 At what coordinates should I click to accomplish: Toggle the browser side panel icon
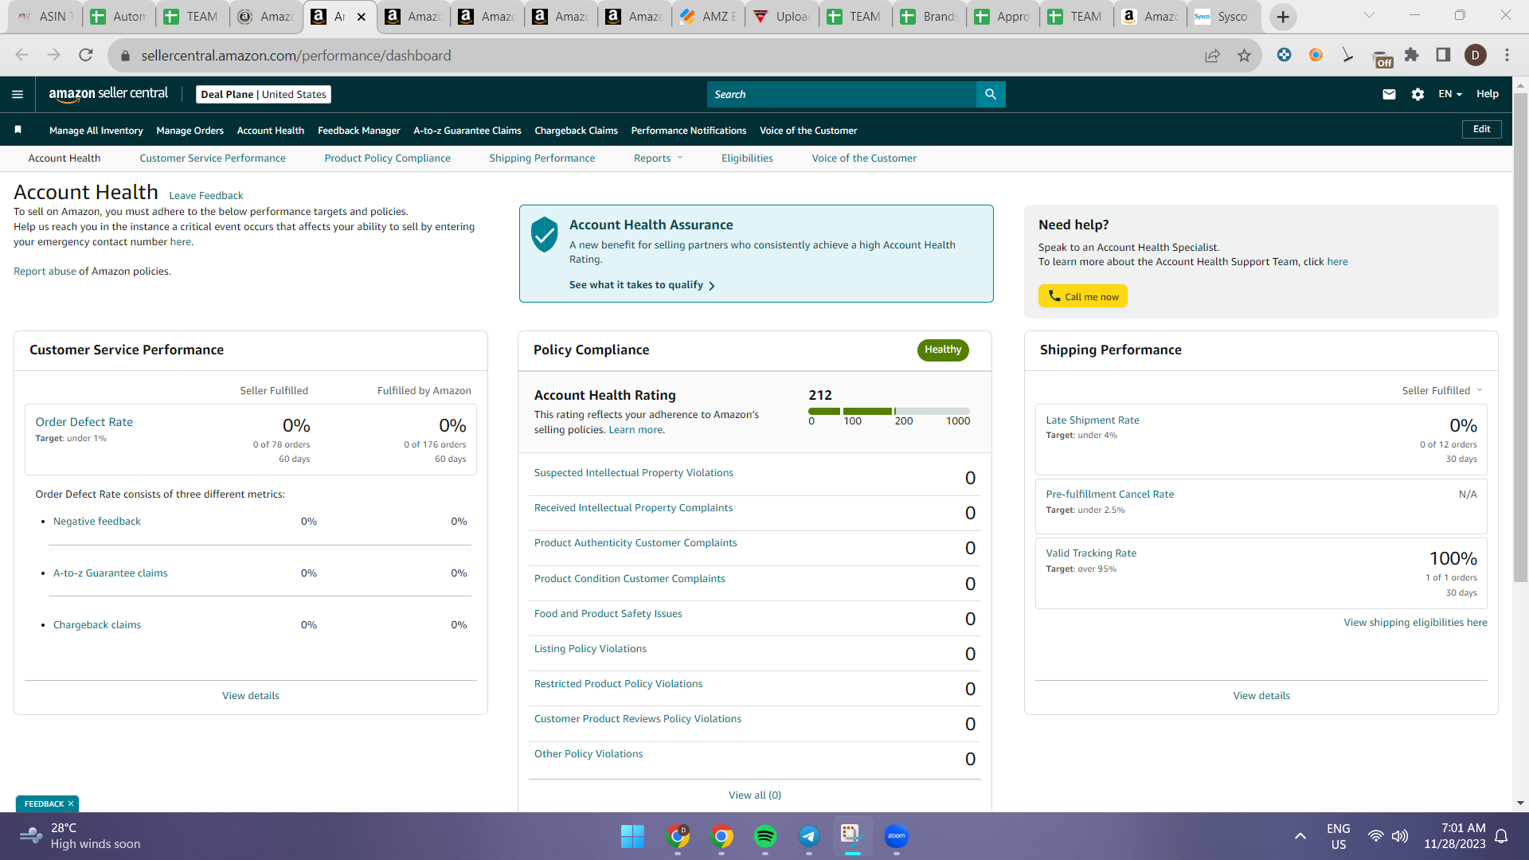click(x=1443, y=55)
